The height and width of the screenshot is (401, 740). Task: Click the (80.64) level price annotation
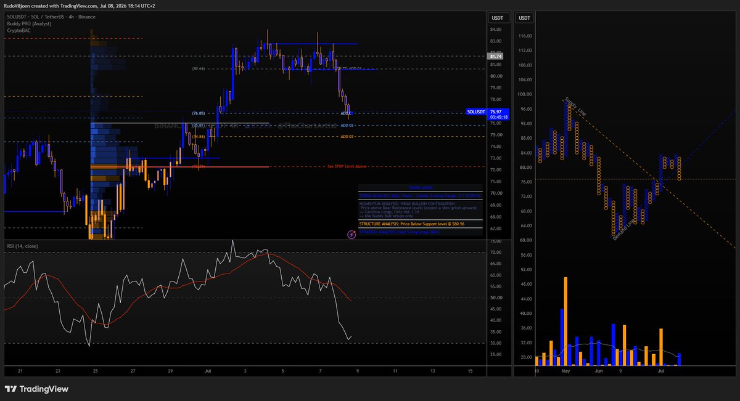tap(198, 68)
